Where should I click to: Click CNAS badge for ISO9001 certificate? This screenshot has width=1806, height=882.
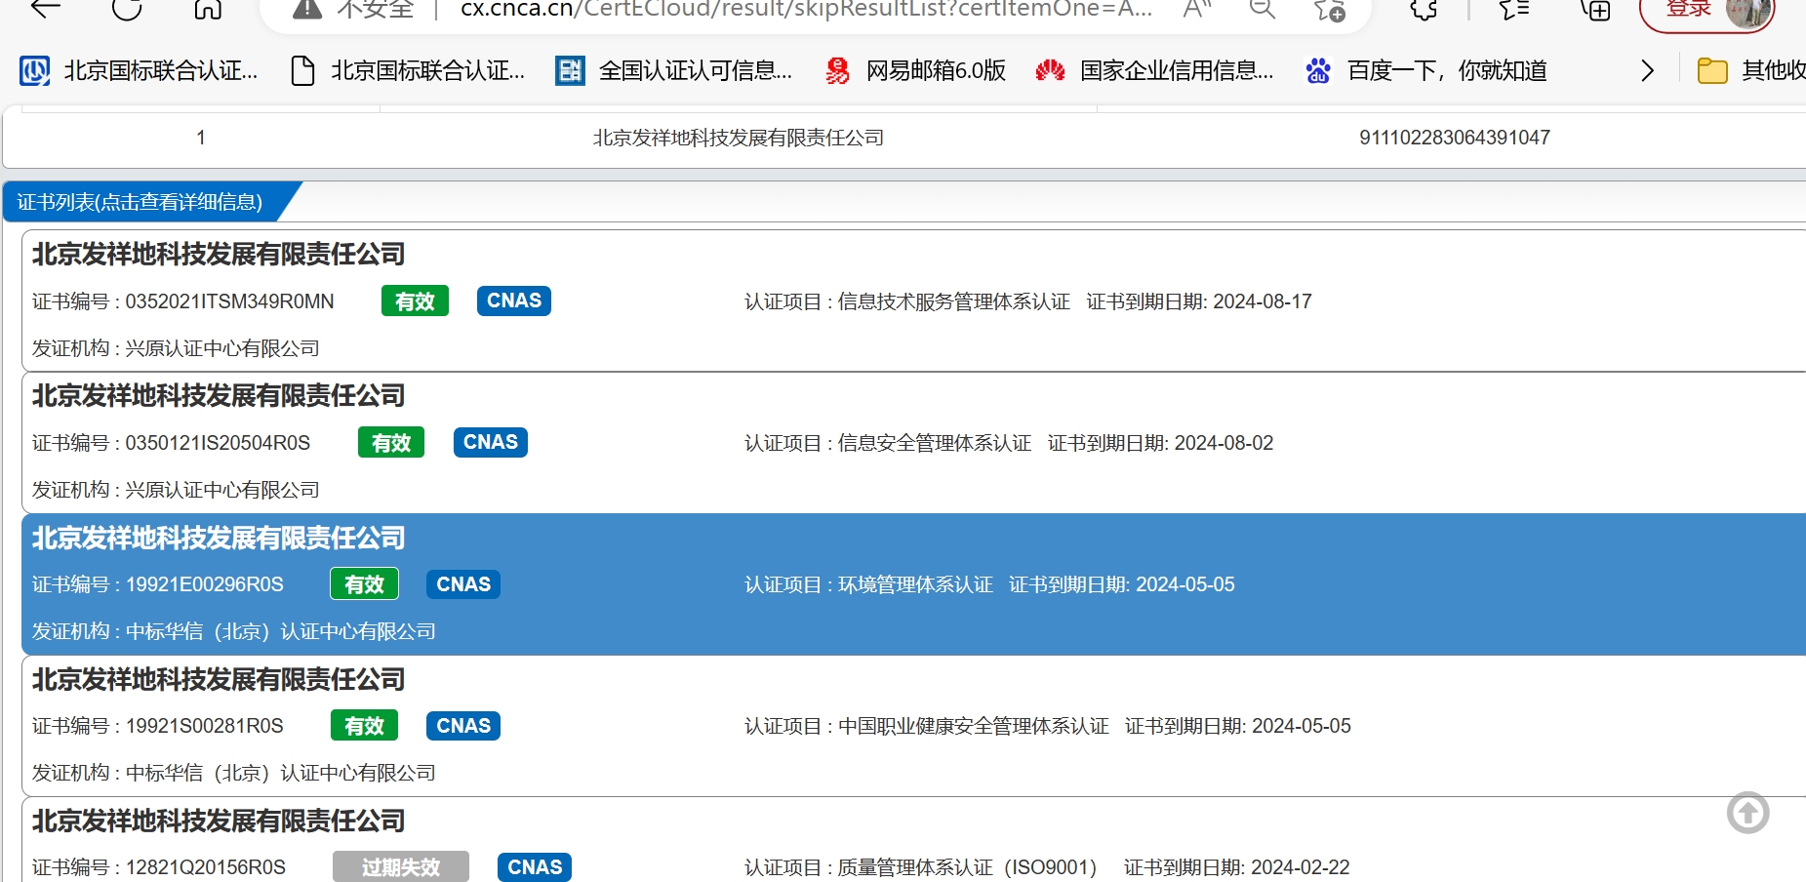click(535, 866)
